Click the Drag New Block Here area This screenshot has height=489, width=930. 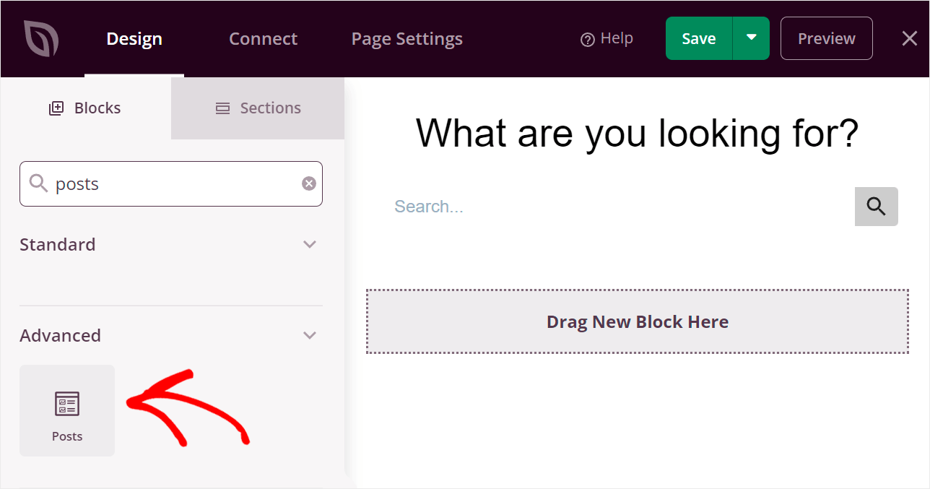click(x=637, y=321)
